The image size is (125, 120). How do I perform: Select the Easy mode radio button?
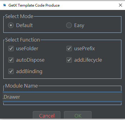[69, 25]
